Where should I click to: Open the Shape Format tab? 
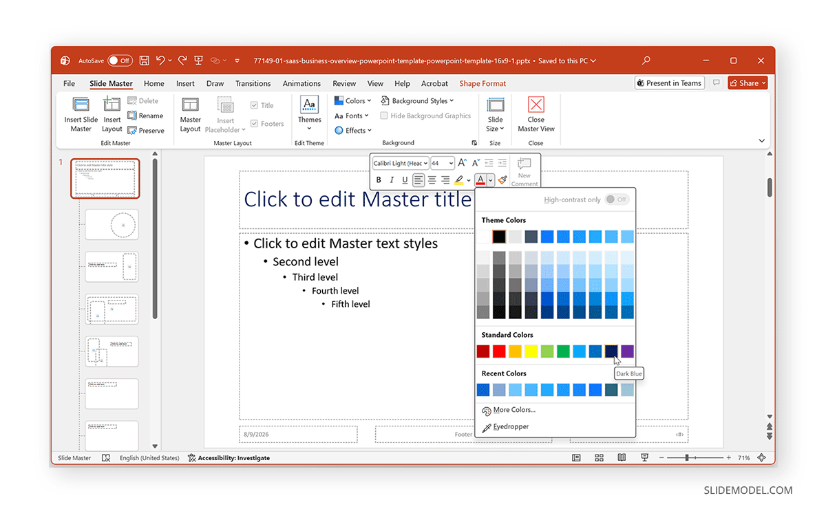pyautogui.click(x=483, y=83)
